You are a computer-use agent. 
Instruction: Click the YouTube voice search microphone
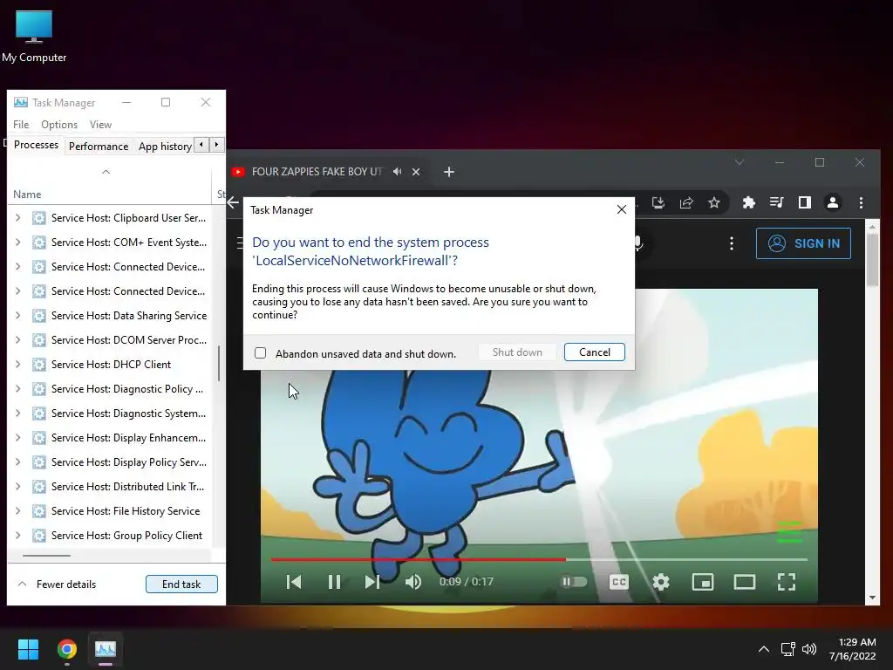pos(638,244)
